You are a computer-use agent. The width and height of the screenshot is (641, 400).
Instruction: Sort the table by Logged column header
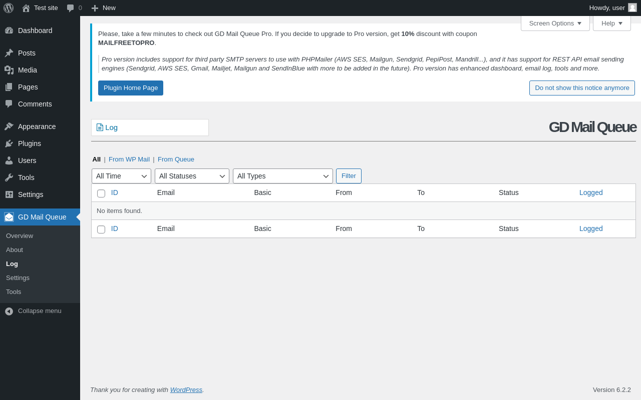[591, 192]
